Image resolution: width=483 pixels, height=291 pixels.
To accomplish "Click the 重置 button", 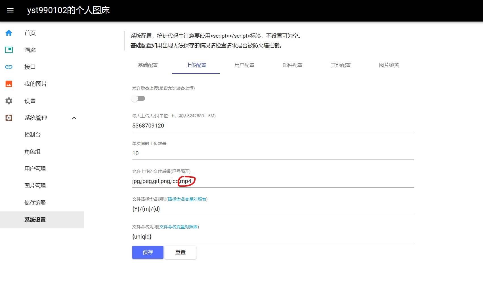I will [x=180, y=252].
